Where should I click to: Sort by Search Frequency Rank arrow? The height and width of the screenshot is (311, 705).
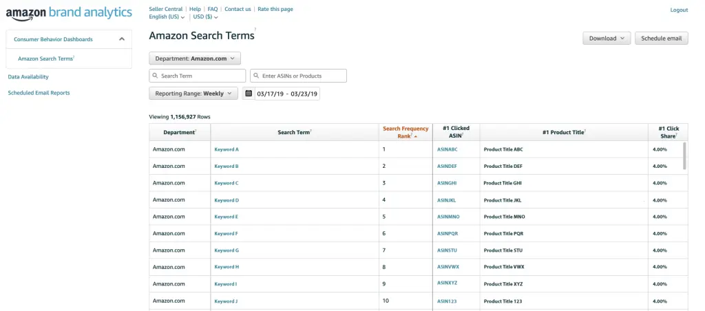[x=415, y=136]
